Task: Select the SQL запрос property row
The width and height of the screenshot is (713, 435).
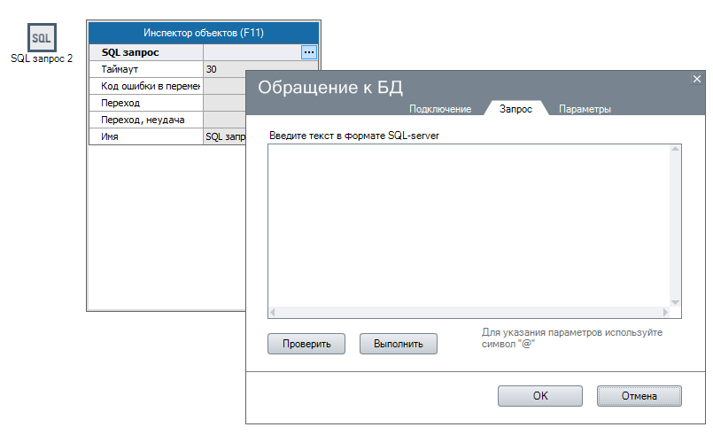Action: click(x=146, y=52)
